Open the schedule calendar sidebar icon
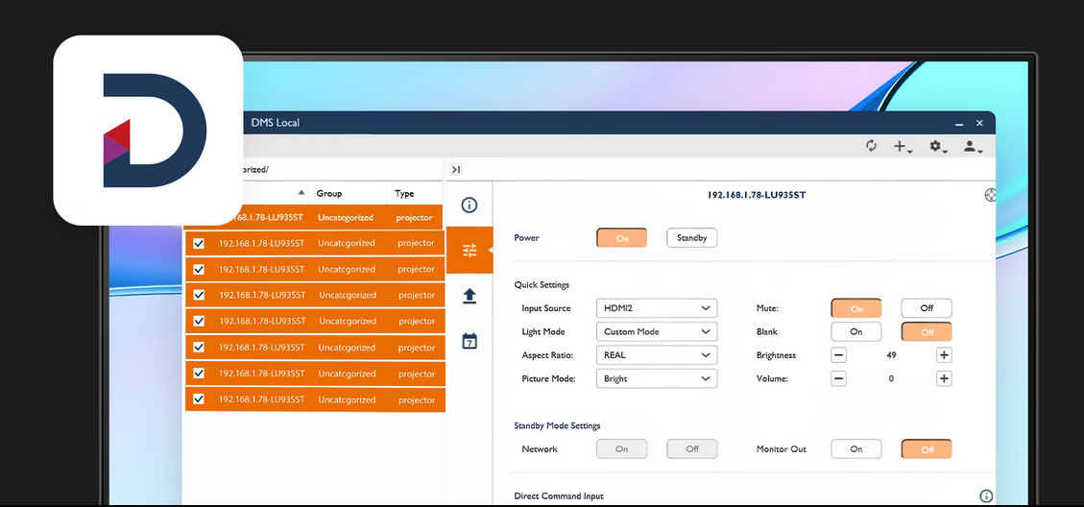 [470, 341]
